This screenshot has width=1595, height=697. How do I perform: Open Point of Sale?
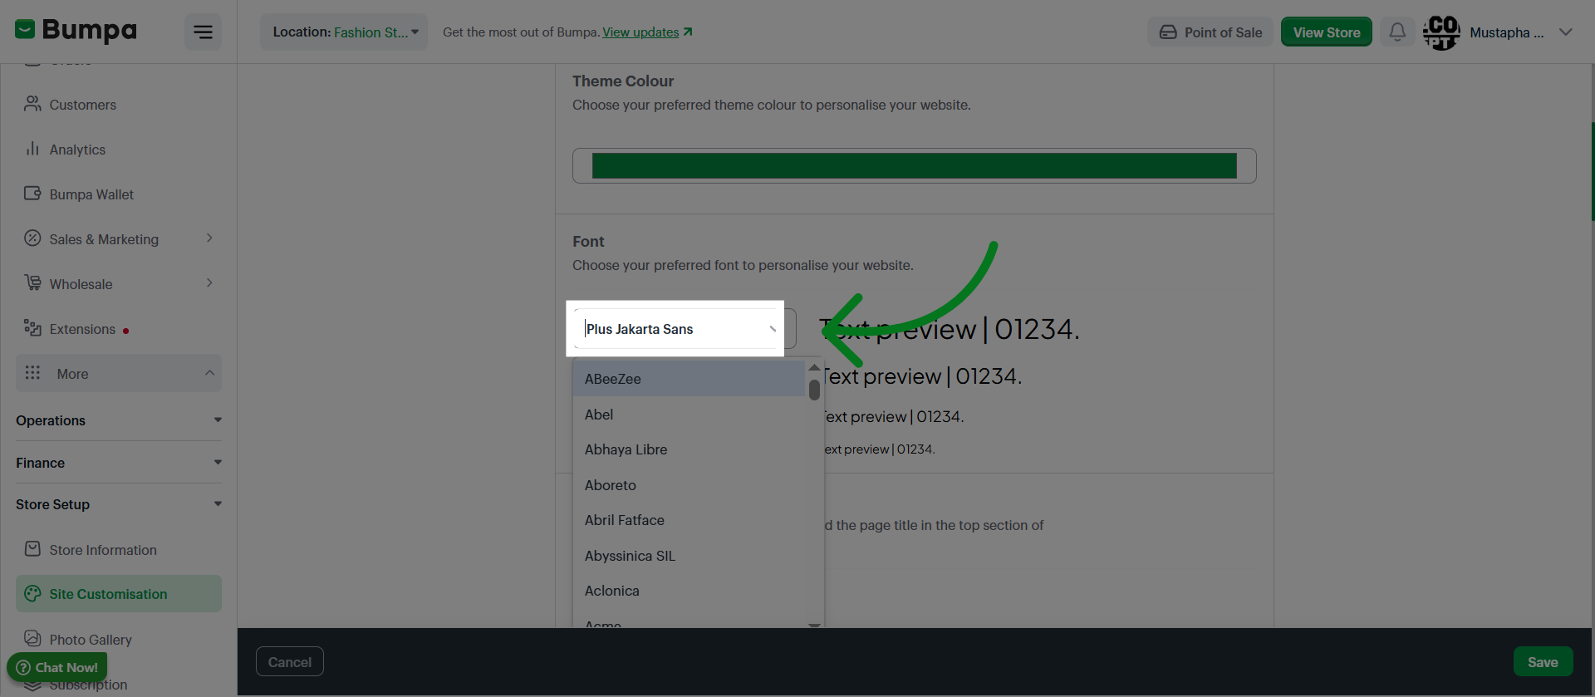(1210, 32)
